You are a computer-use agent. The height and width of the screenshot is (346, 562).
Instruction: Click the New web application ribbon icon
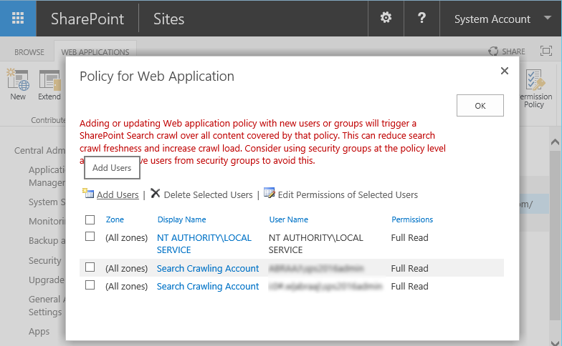point(18,79)
